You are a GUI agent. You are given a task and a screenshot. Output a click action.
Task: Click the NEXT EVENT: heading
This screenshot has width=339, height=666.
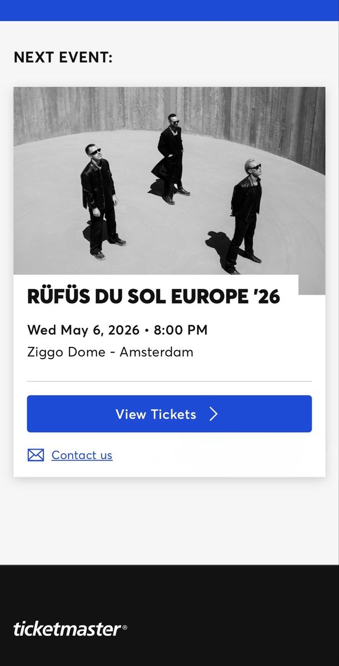click(x=63, y=57)
